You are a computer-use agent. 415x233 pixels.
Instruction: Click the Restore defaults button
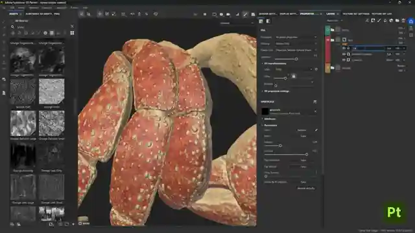point(306,188)
